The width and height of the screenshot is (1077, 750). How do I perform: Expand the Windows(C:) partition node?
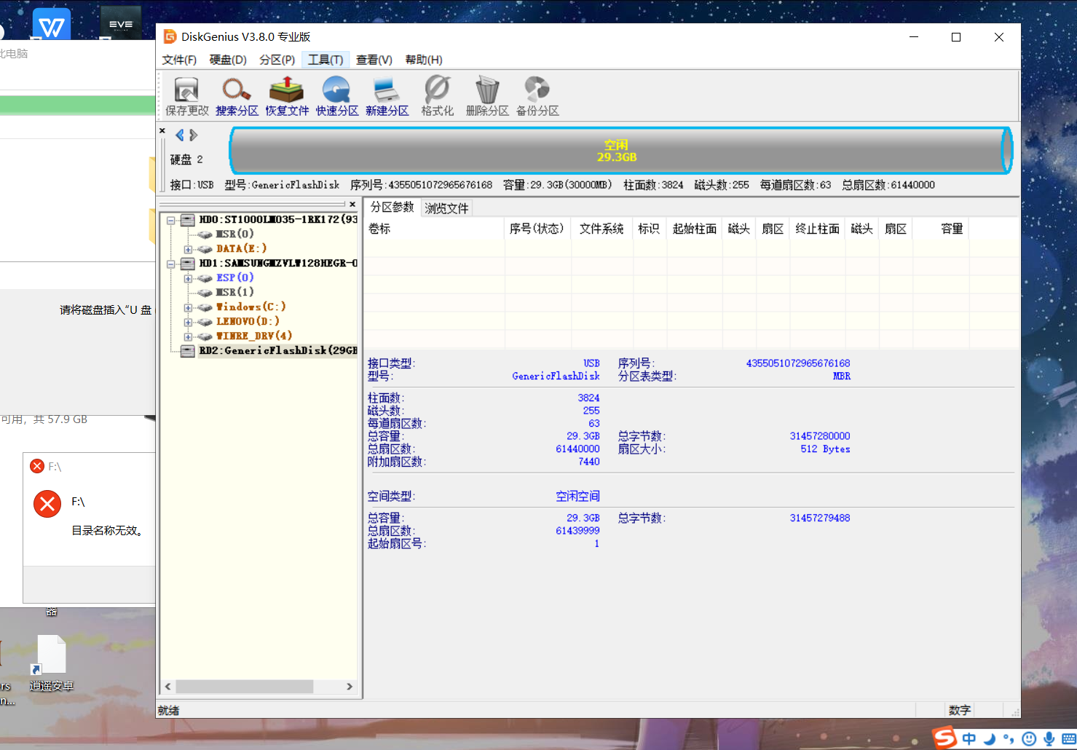click(x=188, y=307)
